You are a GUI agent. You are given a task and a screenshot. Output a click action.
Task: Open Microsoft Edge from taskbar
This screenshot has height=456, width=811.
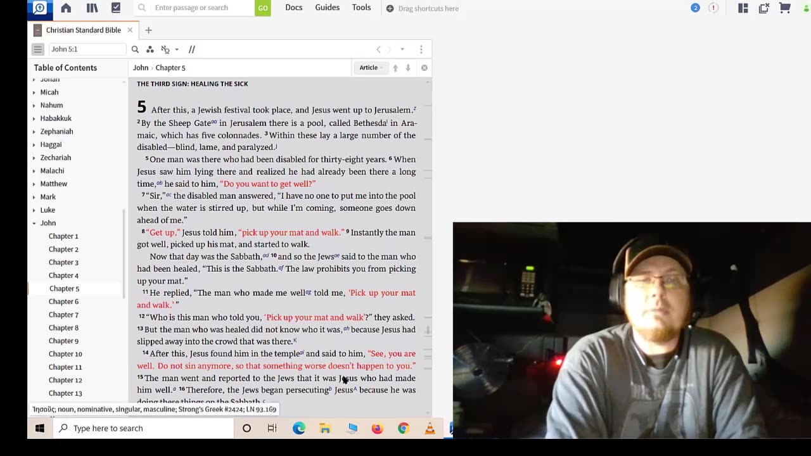point(298,428)
